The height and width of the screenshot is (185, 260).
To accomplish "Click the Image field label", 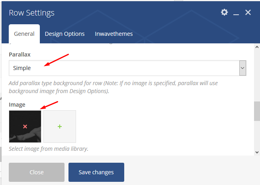I will [x=17, y=105].
